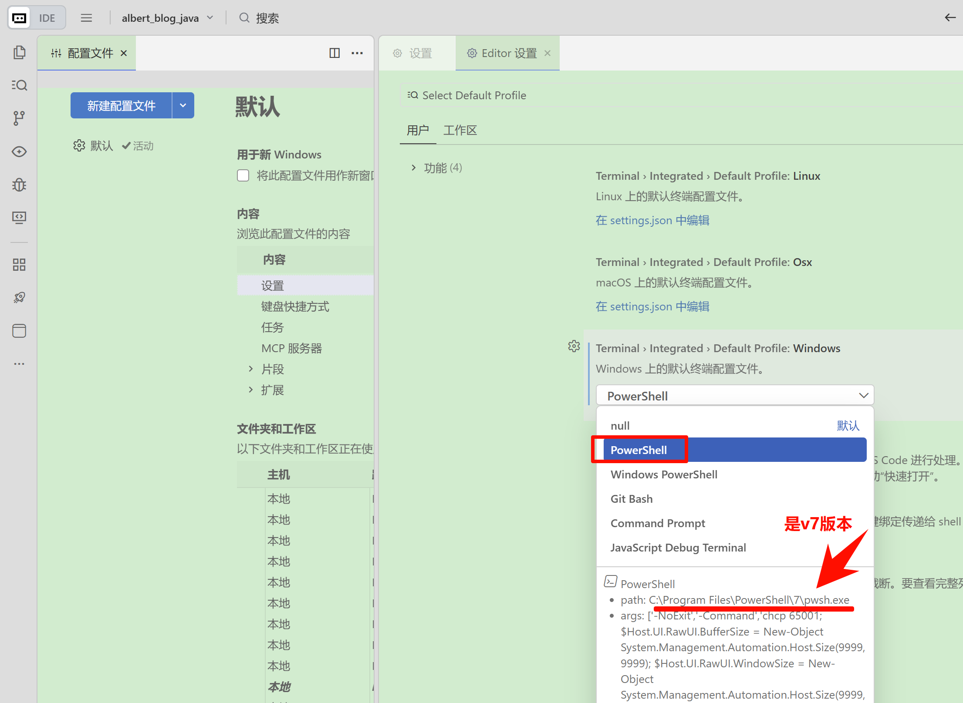Check the 将此配置文件用作新窗口 checkbox
The image size is (963, 703).
(243, 175)
